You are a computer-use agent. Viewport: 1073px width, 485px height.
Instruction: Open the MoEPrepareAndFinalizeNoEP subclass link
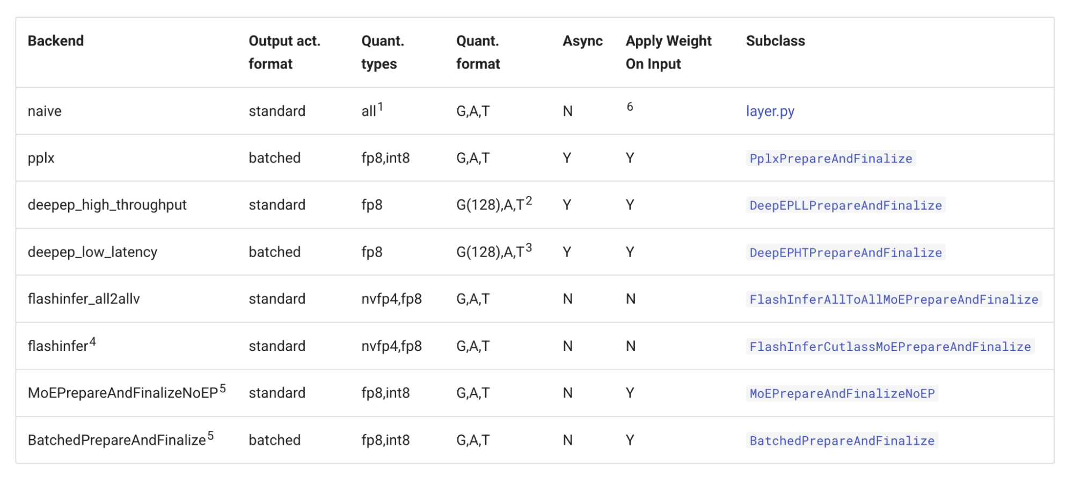click(842, 393)
